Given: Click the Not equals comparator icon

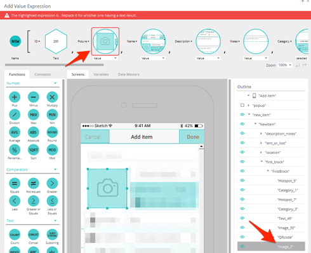Looking at the screenshot, I should pyautogui.click(x=34, y=184).
